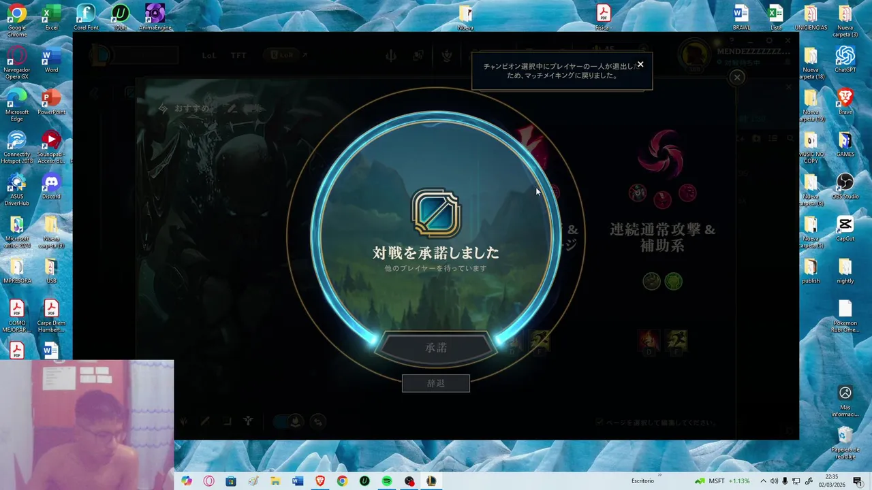Pick the left green secondary rune icon
This screenshot has height=490, width=872.
tap(651, 281)
